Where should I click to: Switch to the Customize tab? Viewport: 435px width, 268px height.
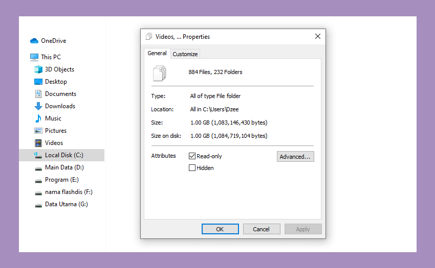[185, 54]
